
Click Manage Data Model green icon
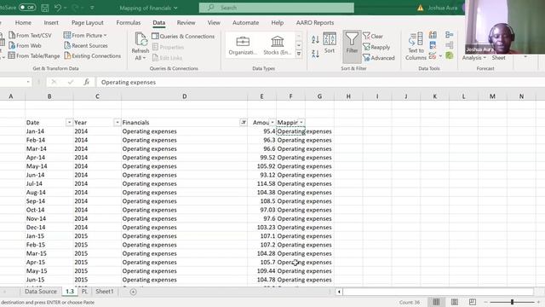click(450, 55)
